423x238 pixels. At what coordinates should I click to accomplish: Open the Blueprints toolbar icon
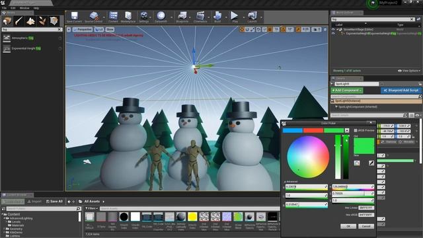point(182,17)
